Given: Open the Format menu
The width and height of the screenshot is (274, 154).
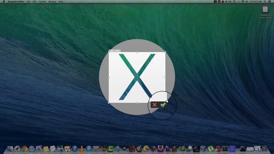Looking at the screenshot, I should (42, 1).
